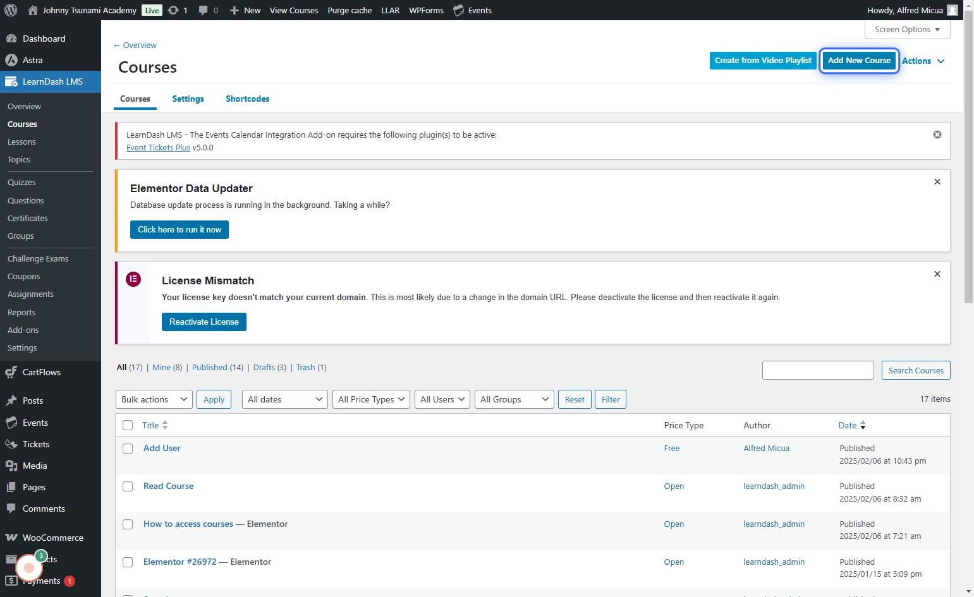Close the Elementor Data Updater notice
Viewport: 974px width, 597px height.
(x=937, y=182)
